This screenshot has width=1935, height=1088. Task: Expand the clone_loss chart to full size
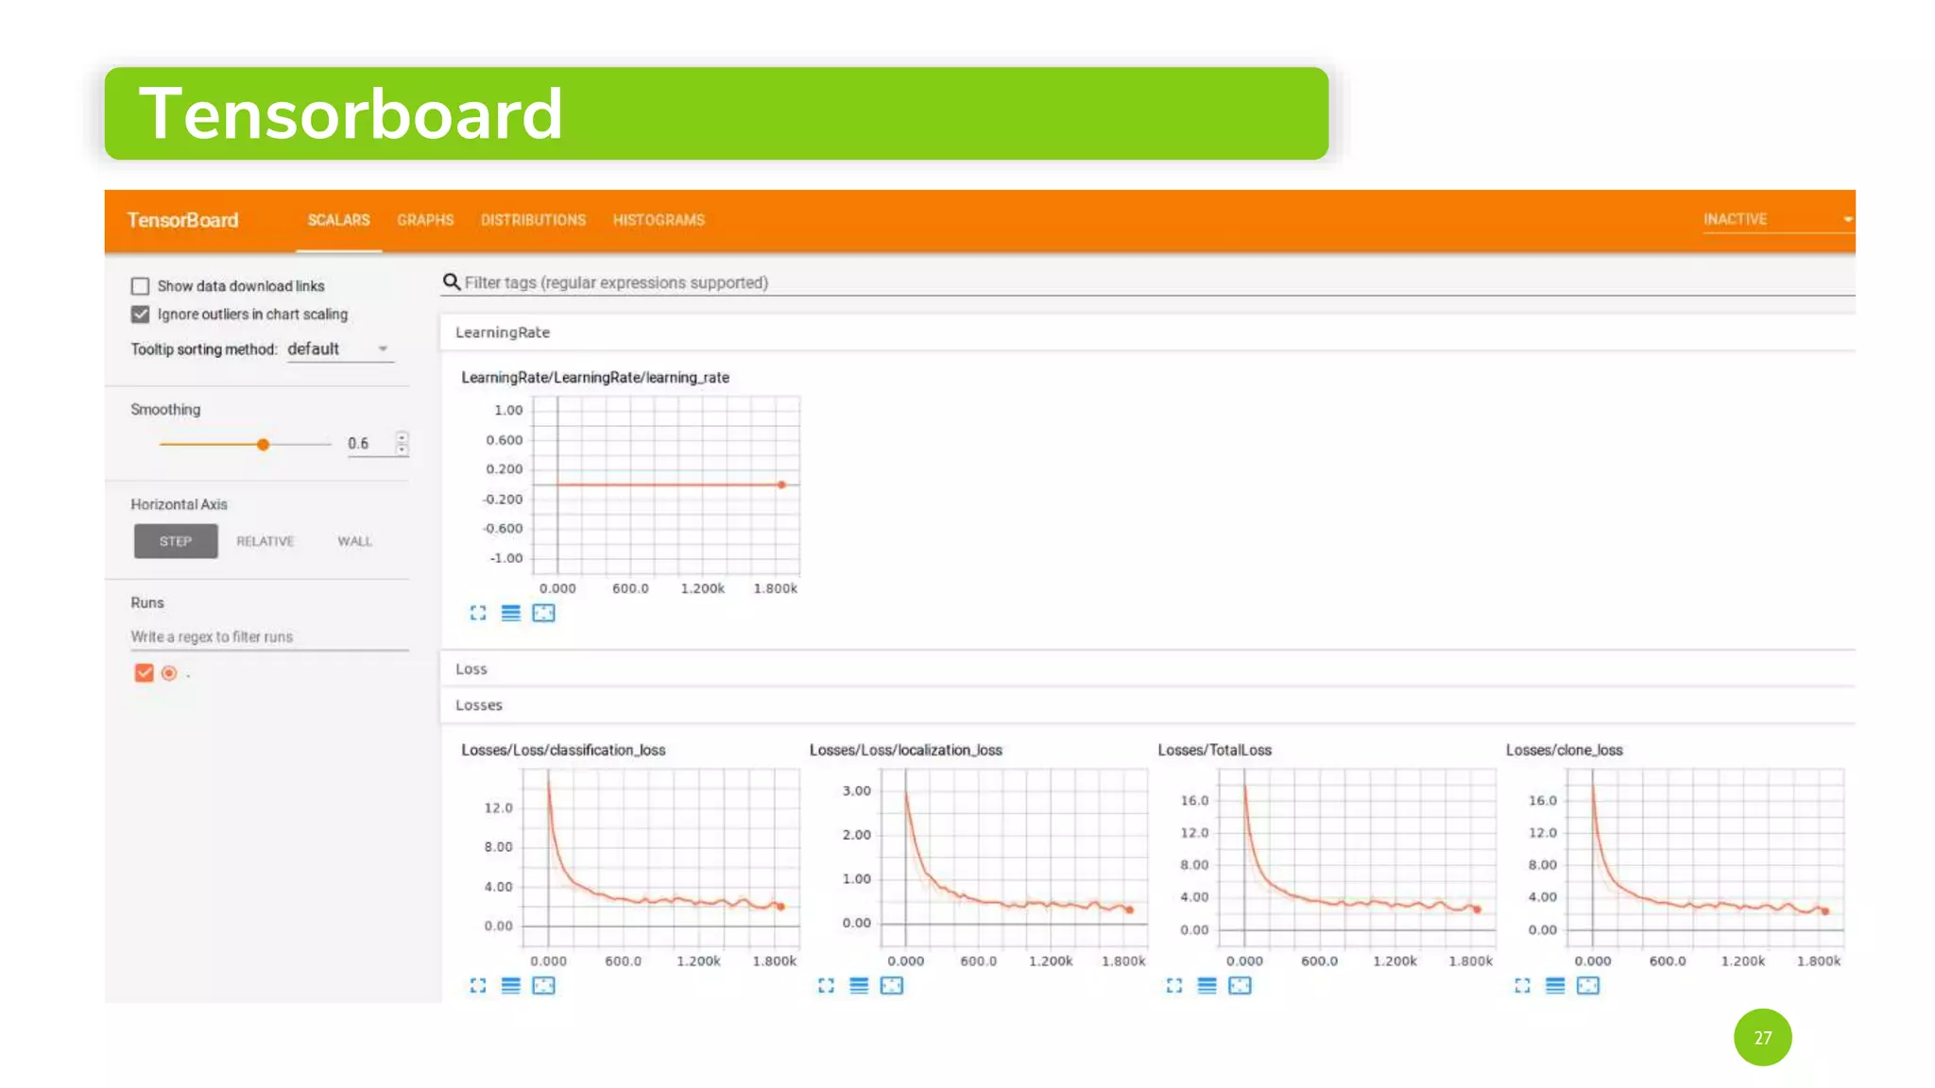click(x=1522, y=985)
